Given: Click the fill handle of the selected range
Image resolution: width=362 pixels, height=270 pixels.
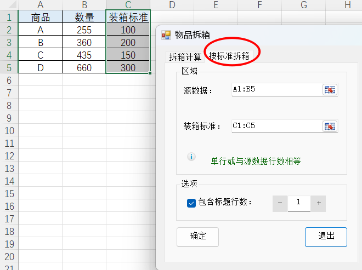Looking at the screenshot, I should click(150, 73).
